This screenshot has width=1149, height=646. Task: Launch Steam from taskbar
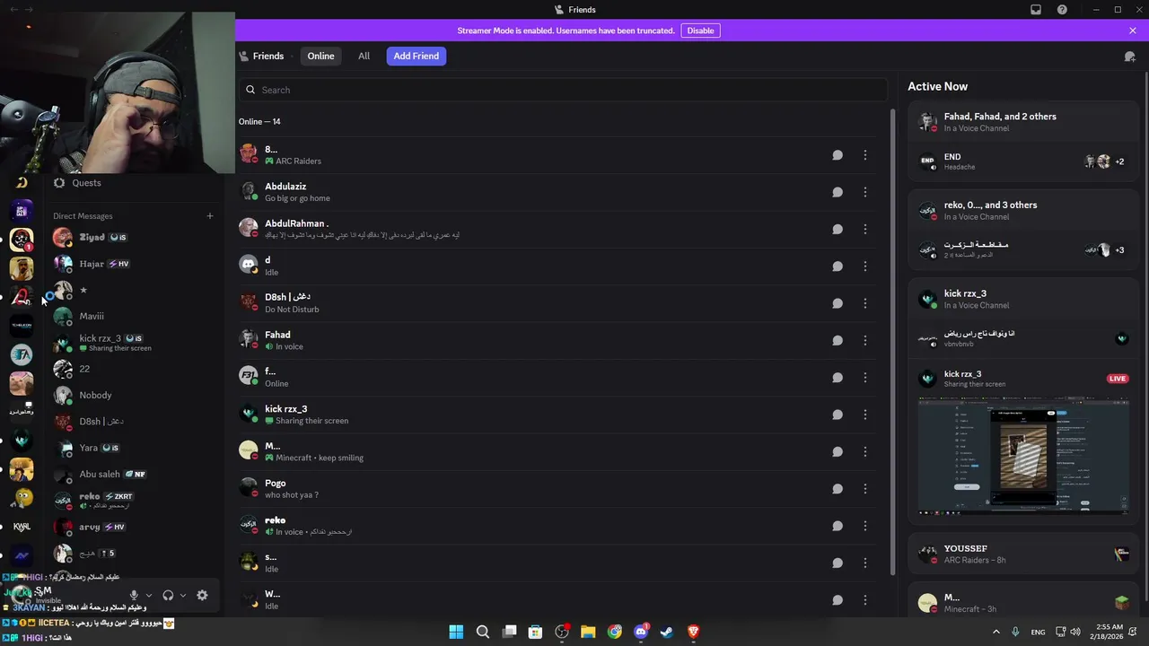(x=667, y=632)
